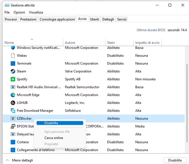Image resolution: width=189 pixels, height=164 pixels.
Task: Click the Media impact value for EPSON
Action: tap(140, 126)
